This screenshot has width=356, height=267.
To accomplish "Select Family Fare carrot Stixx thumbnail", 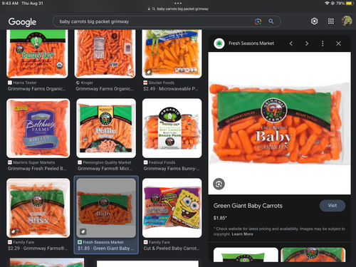I will (x=38, y=208).
